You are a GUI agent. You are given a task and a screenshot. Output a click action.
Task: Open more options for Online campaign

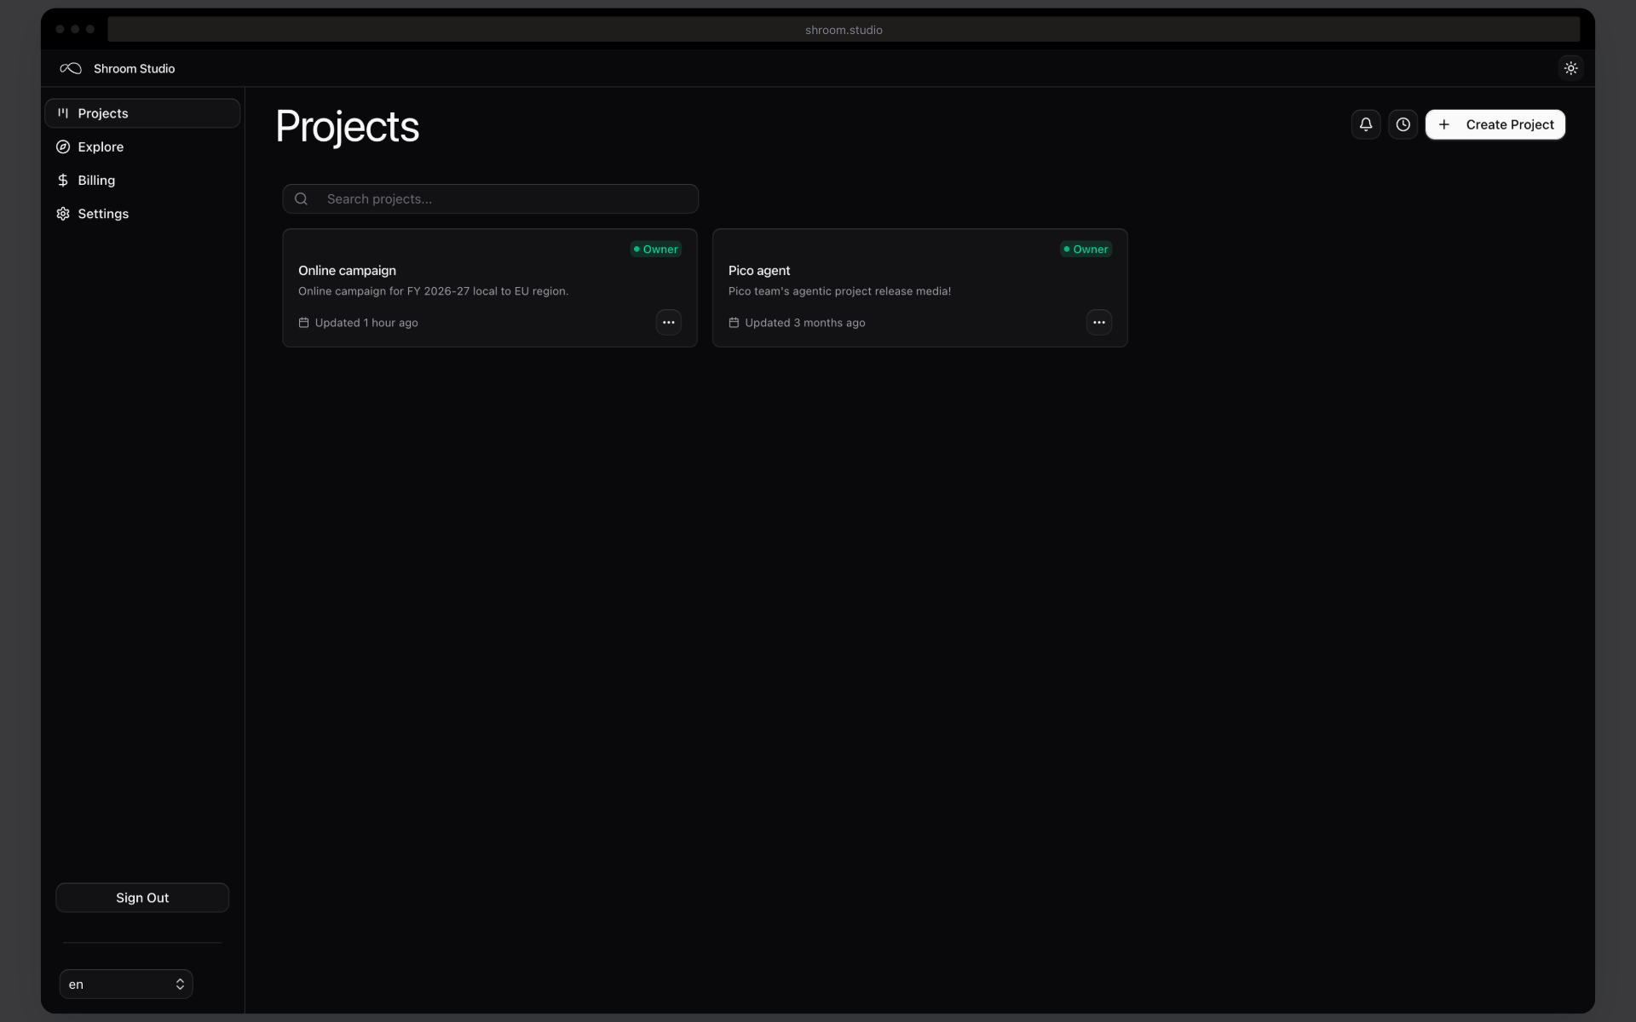[x=669, y=323]
